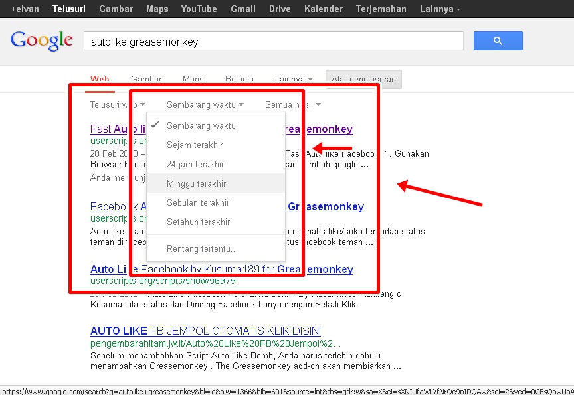Choose checked Sembarang waktu menu option
Viewport: 574px width, 395px height.
216,126
